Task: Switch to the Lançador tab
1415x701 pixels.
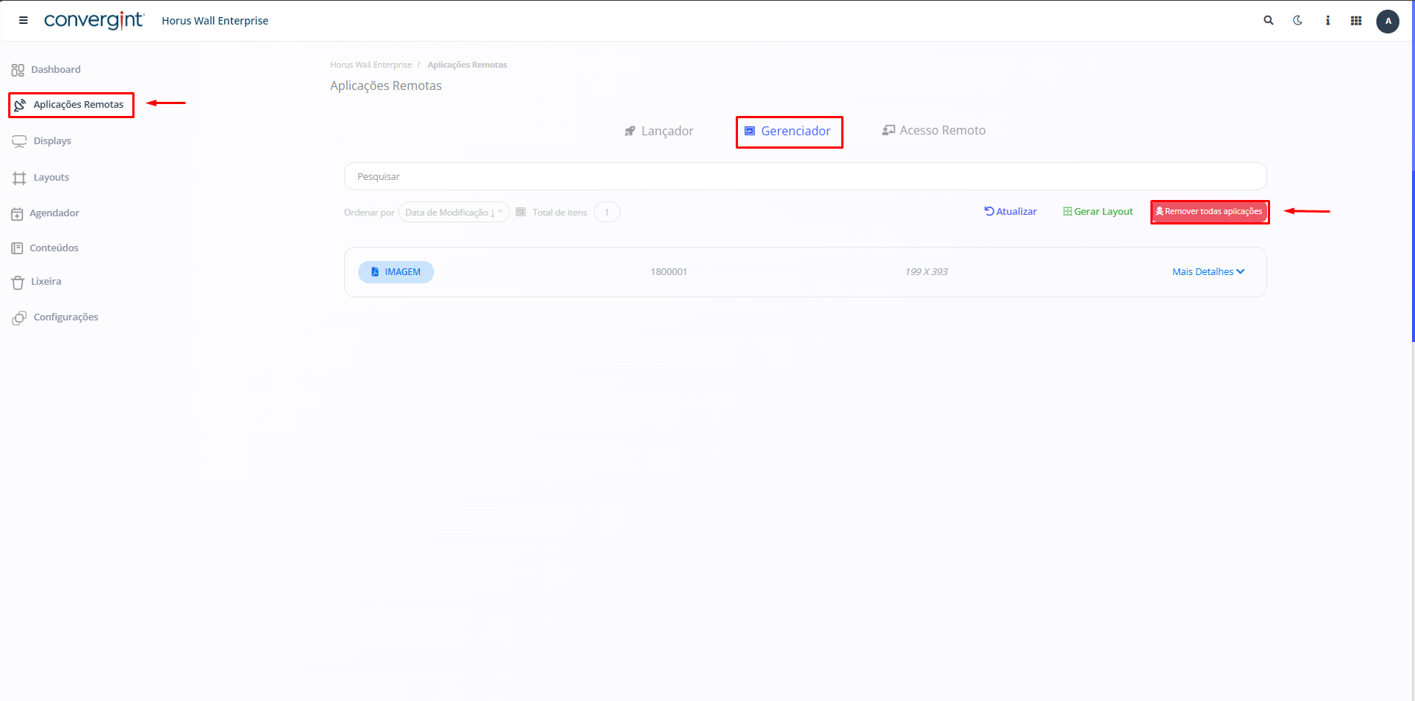Action: pos(659,131)
